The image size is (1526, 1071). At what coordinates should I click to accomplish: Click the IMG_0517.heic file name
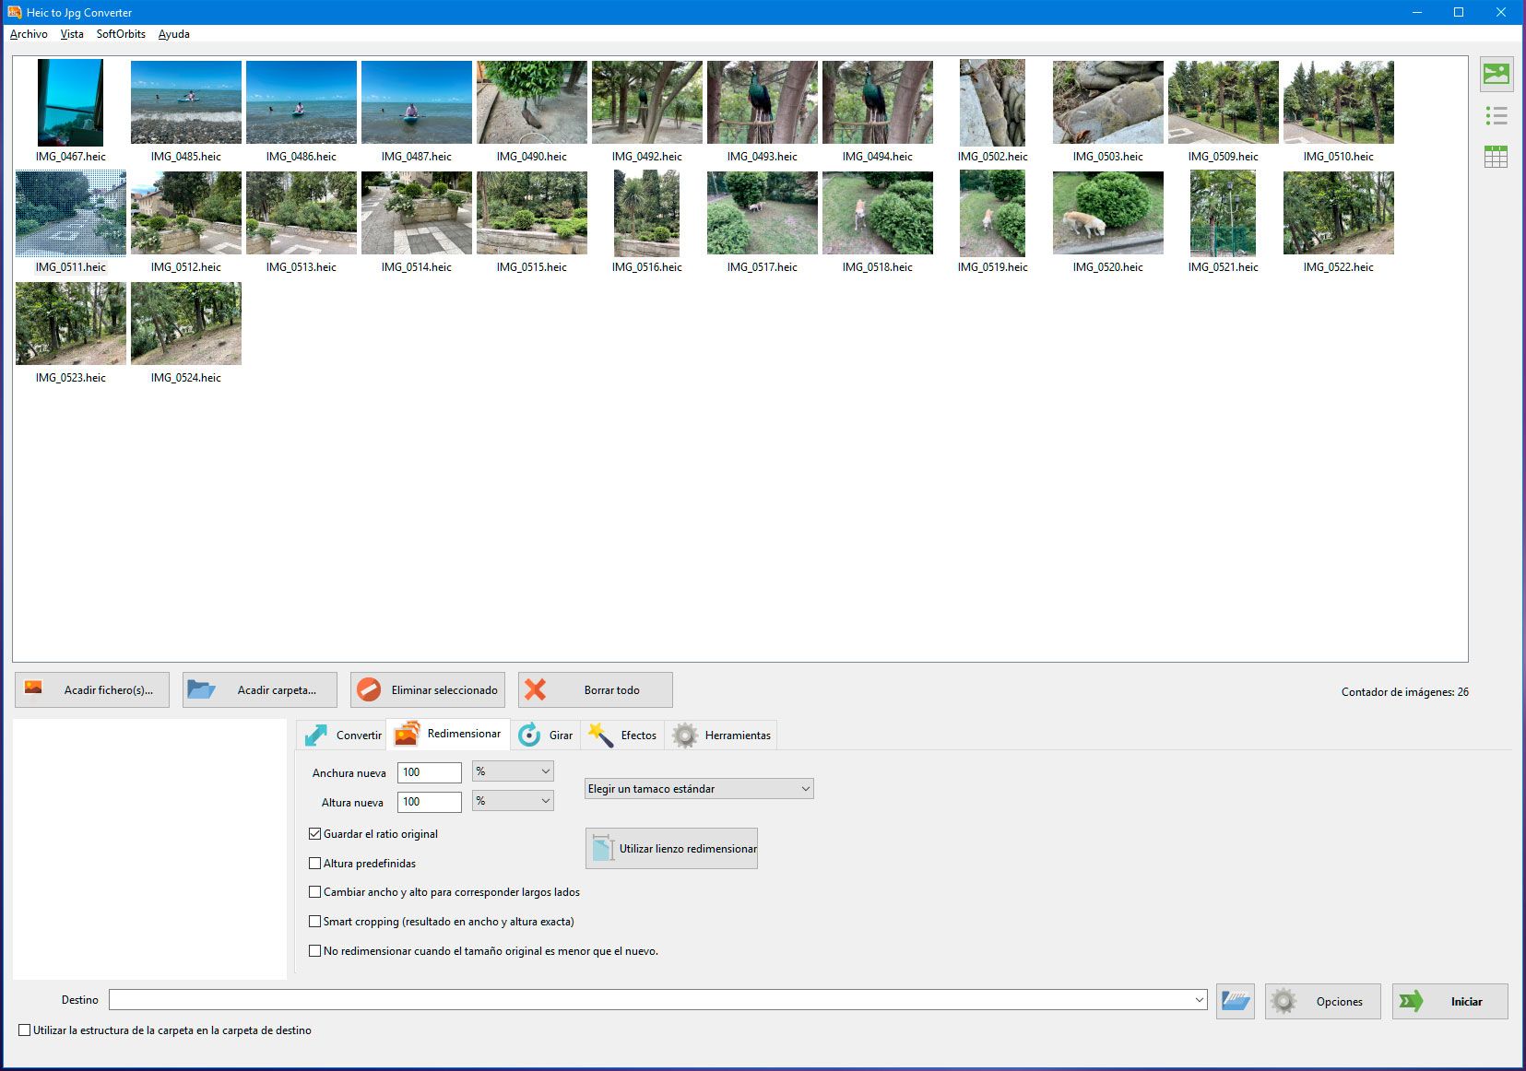click(x=763, y=267)
